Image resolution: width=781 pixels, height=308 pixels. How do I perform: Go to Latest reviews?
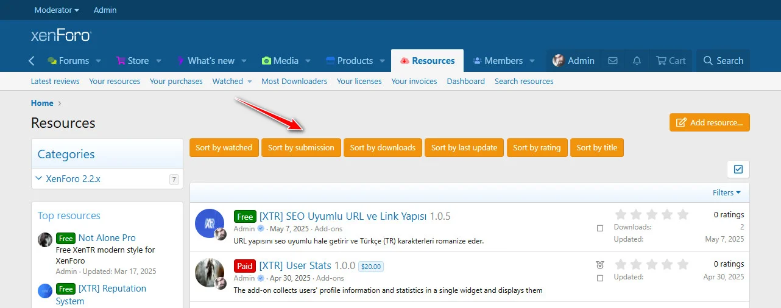click(55, 81)
